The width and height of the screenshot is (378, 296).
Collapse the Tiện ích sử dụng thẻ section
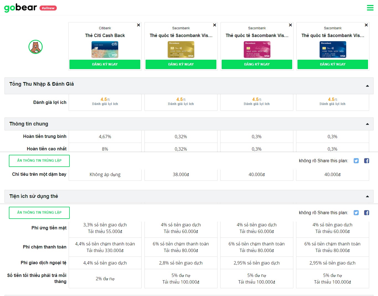[367, 197]
